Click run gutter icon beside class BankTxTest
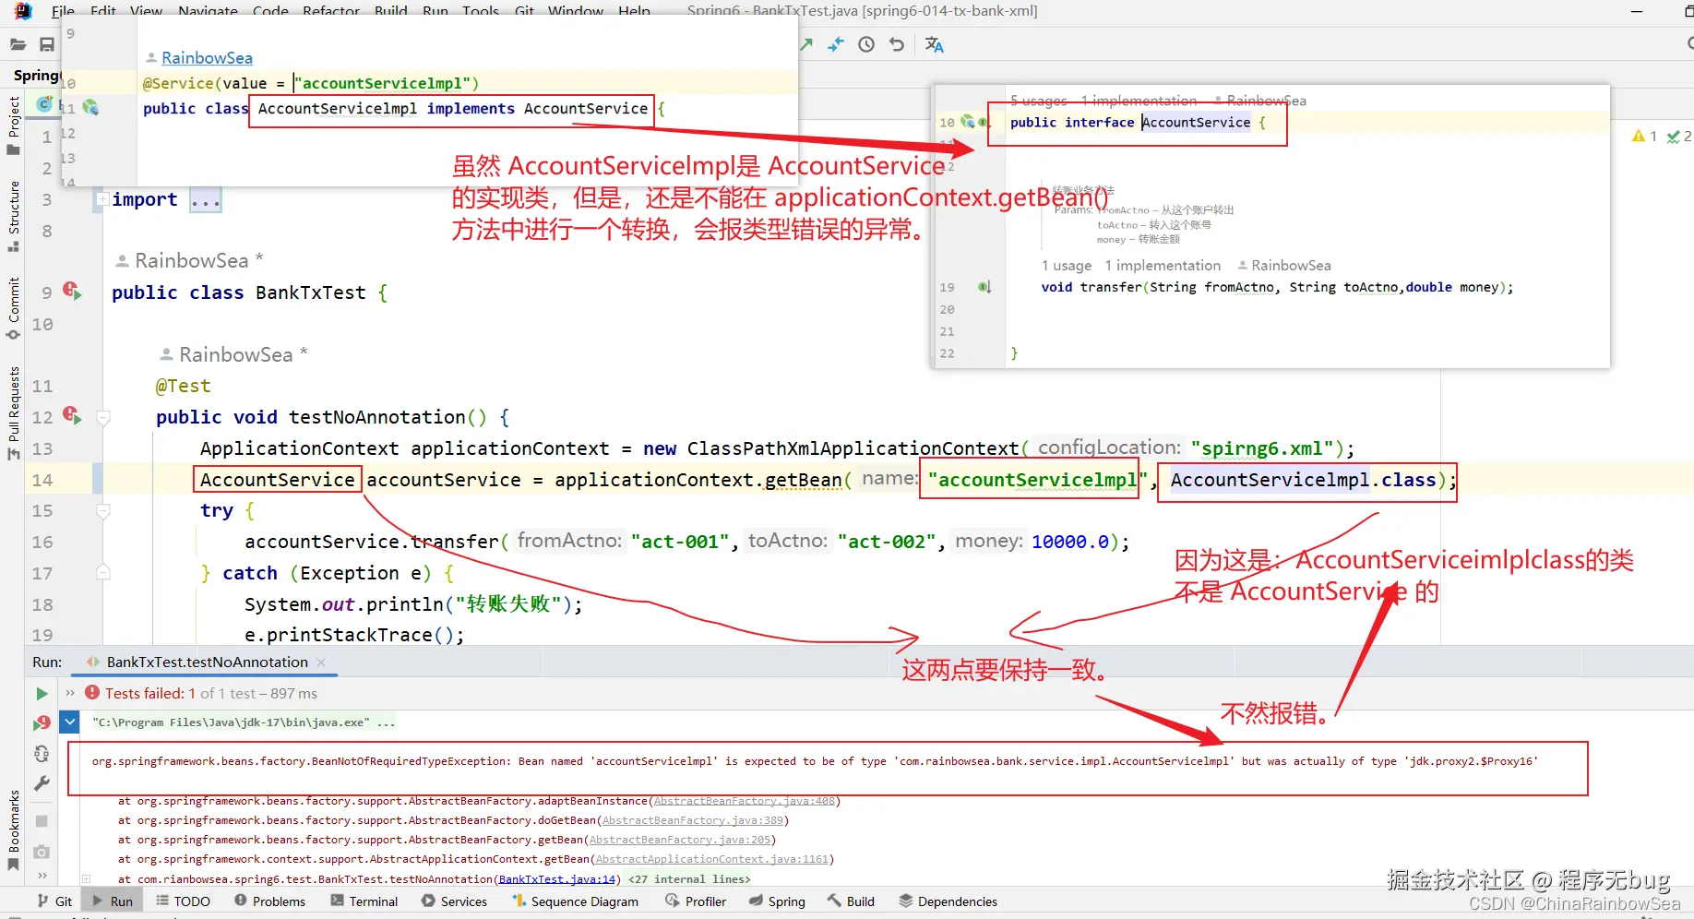Viewport: 1694px width, 919px height. pos(72,291)
